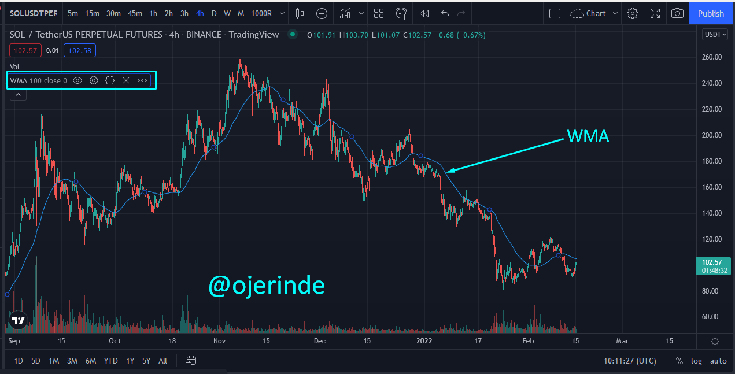Select the D daily timeframe
The width and height of the screenshot is (735, 374).
click(x=214, y=13)
